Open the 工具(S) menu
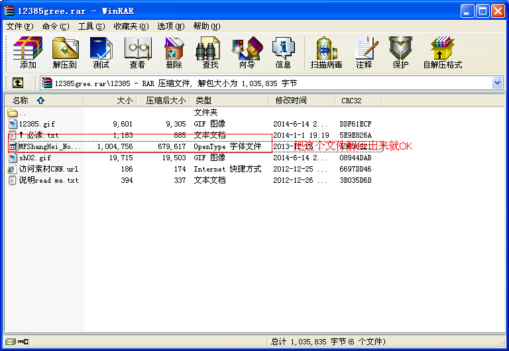The height and width of the screenshot is (351, 509). pos(91,26)
